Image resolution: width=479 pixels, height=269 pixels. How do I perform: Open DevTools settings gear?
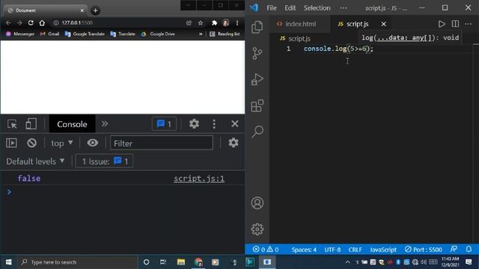tap(194, 124)
